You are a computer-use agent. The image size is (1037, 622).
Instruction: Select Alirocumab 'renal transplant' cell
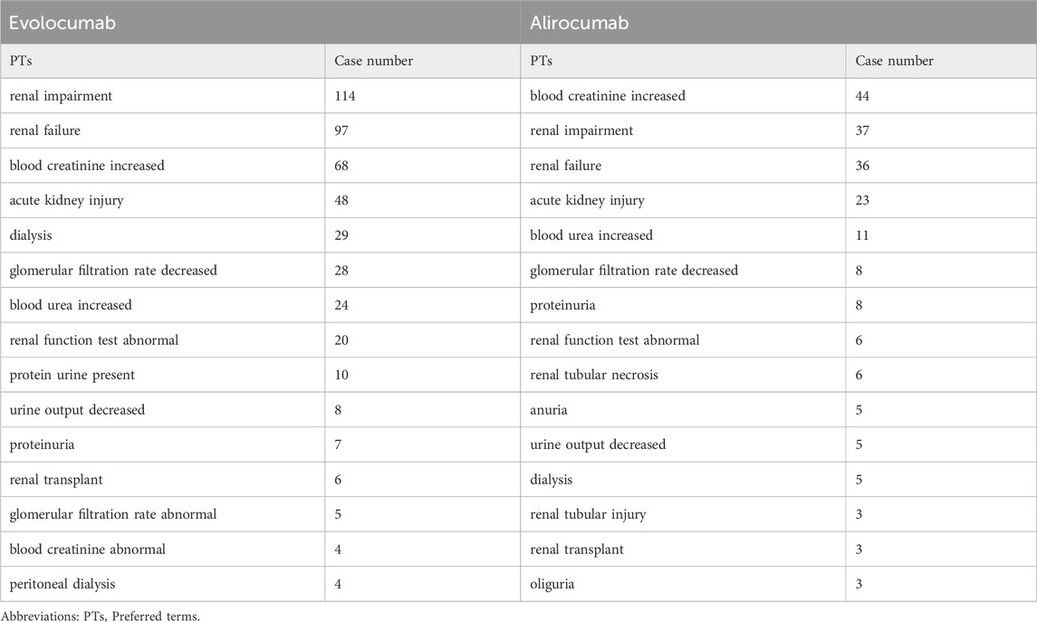click(x=683, y=550)
